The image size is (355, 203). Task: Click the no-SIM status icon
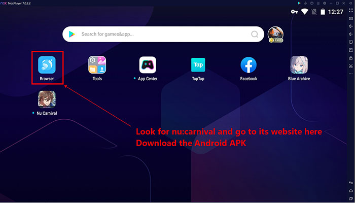click(314, 12)
